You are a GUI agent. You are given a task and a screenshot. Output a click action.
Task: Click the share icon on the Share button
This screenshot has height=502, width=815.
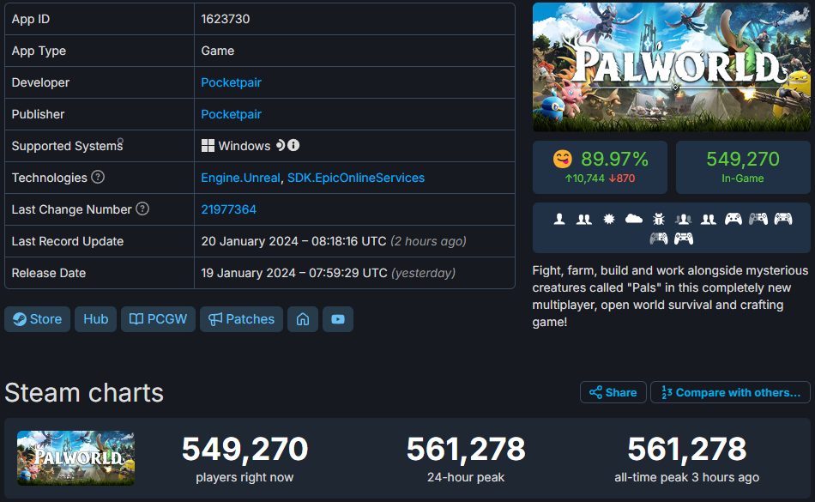[x=595, y=392]
